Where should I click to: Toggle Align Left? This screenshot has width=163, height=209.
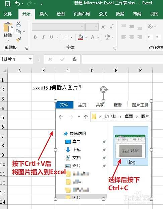pos(124,37)
